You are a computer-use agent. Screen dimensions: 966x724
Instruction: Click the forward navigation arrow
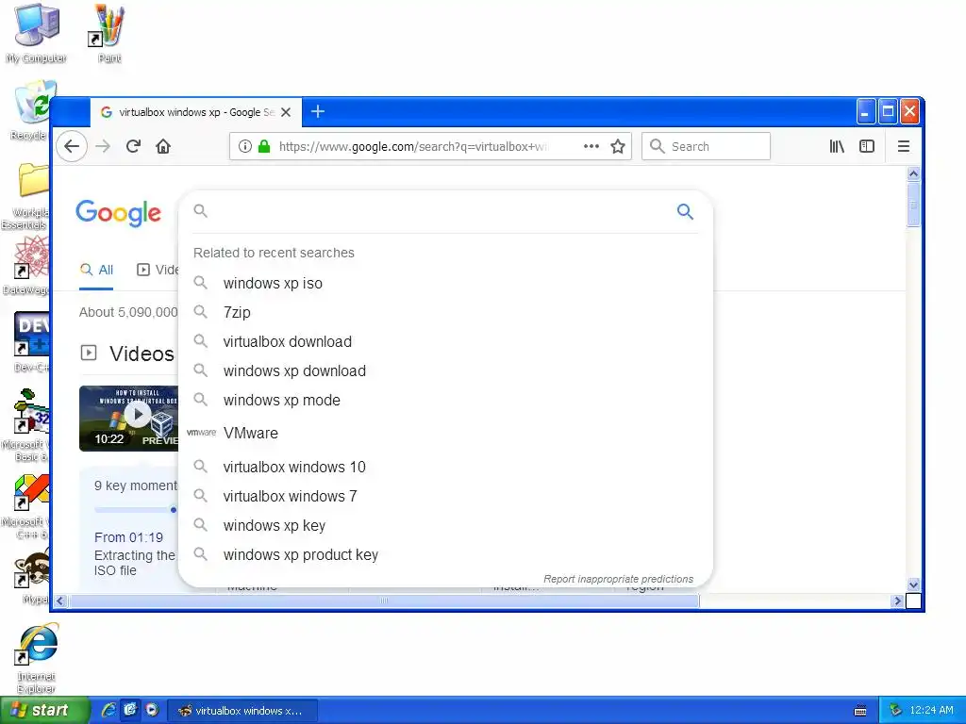click(103, 146)
